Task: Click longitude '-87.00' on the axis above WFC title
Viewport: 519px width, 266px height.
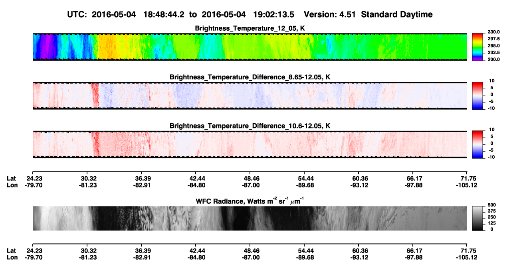Action: 250,185
